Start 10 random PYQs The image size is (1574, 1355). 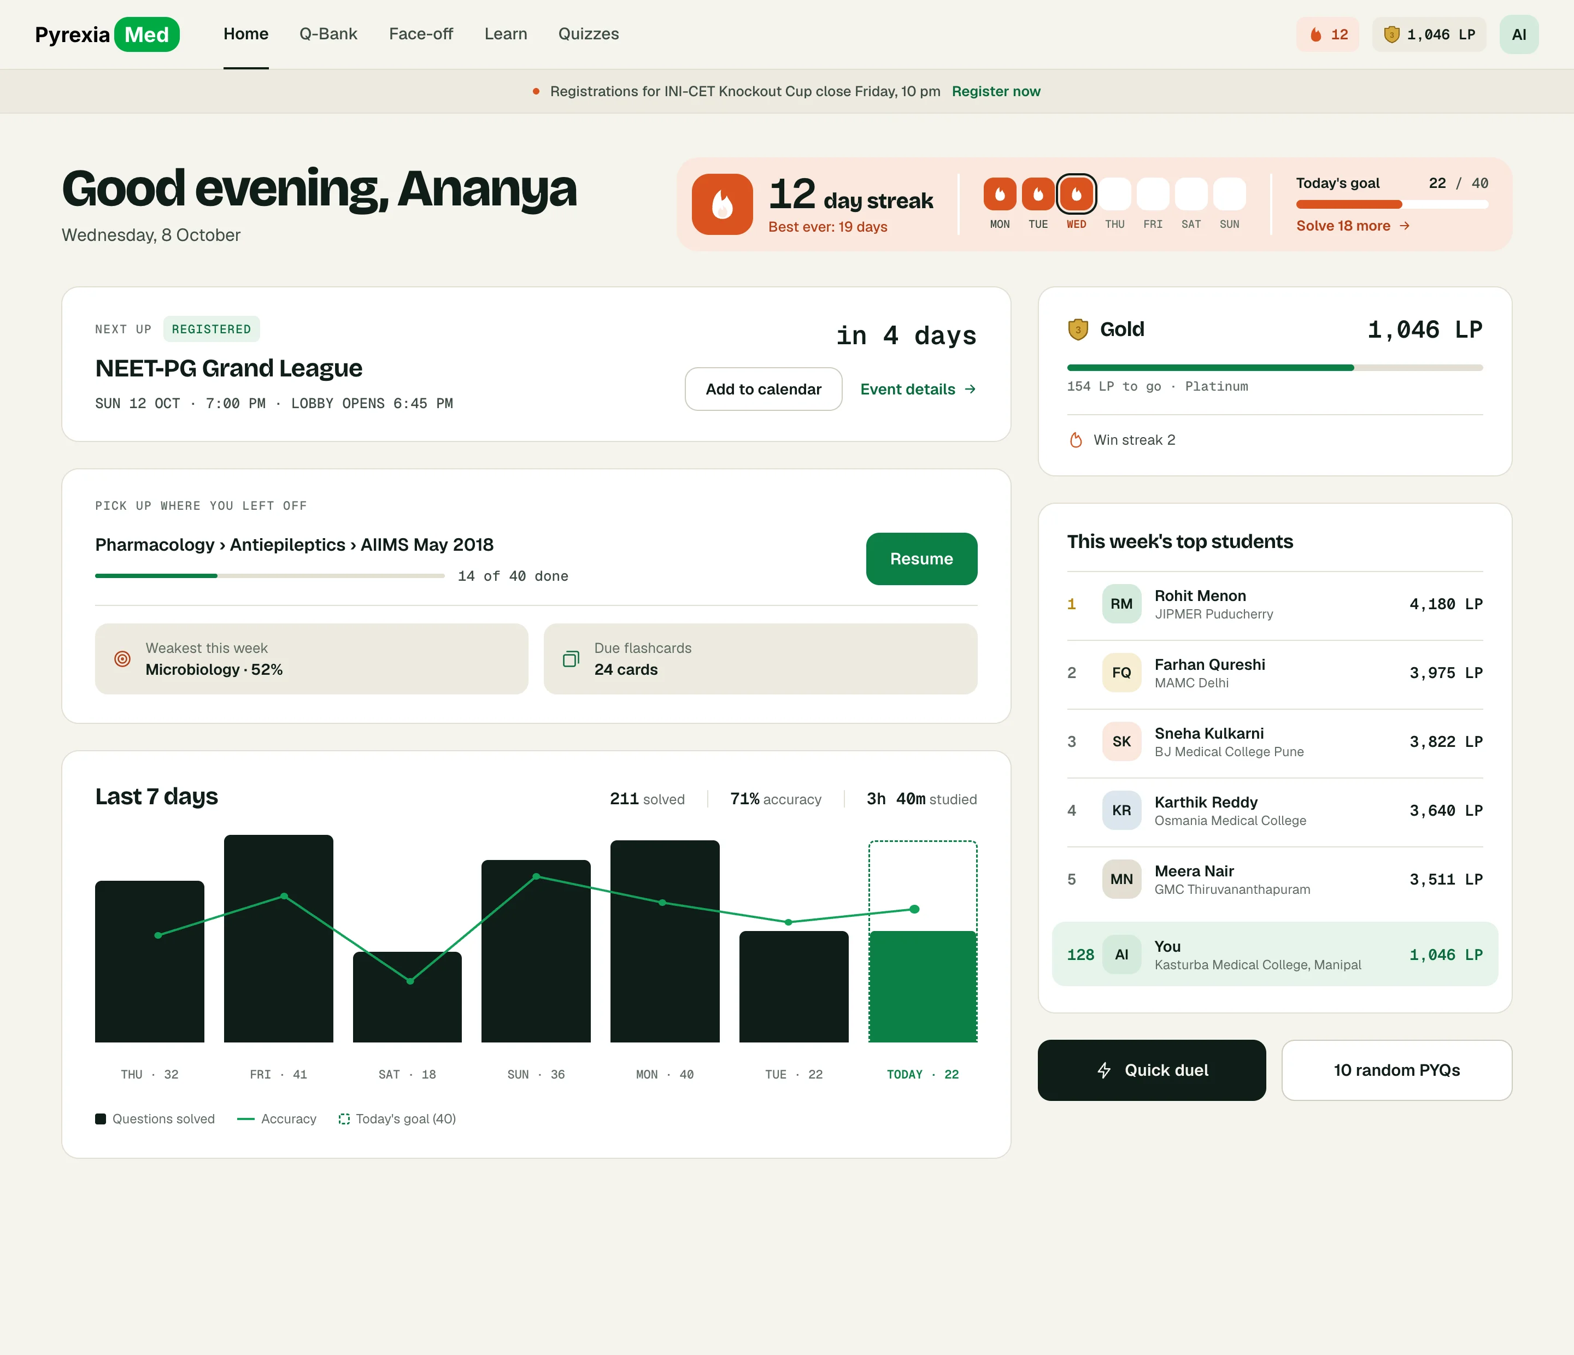click(1396, 1070)
